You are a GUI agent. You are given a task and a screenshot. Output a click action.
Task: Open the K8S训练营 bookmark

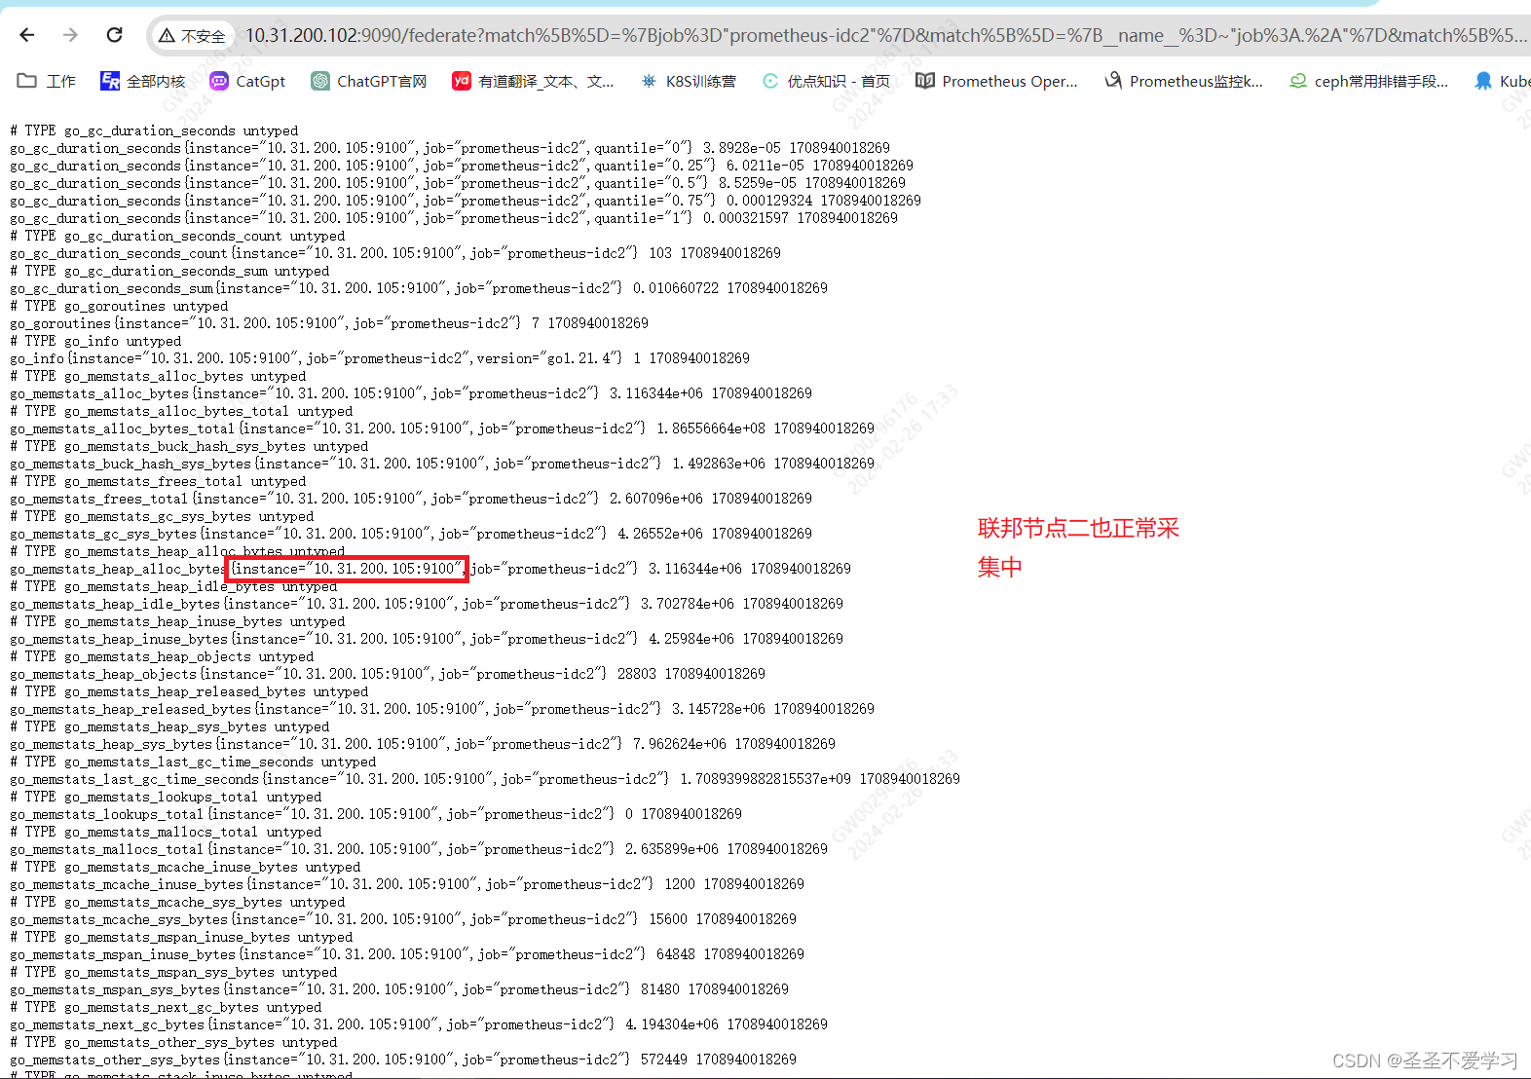click(x=689, y=81)
